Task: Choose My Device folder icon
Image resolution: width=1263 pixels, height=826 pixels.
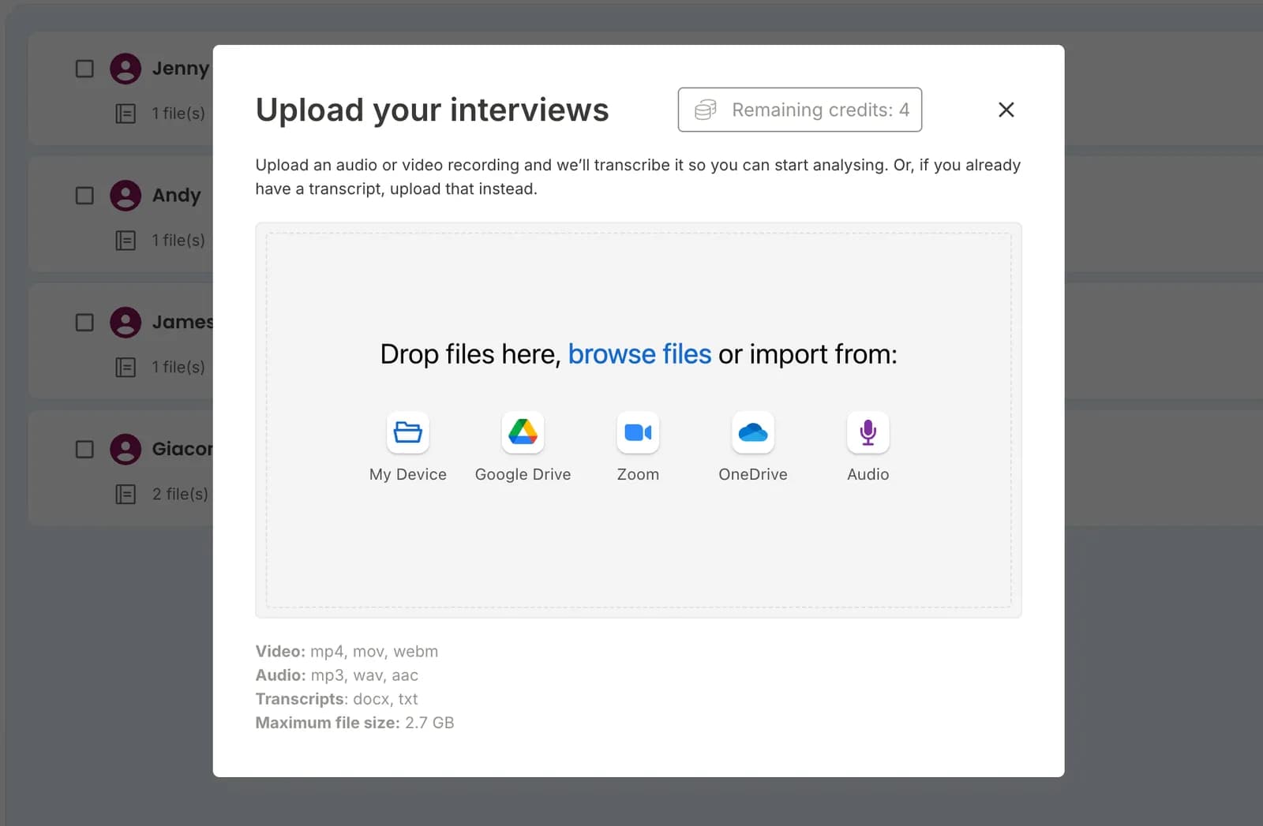Action: pos(407,432)
